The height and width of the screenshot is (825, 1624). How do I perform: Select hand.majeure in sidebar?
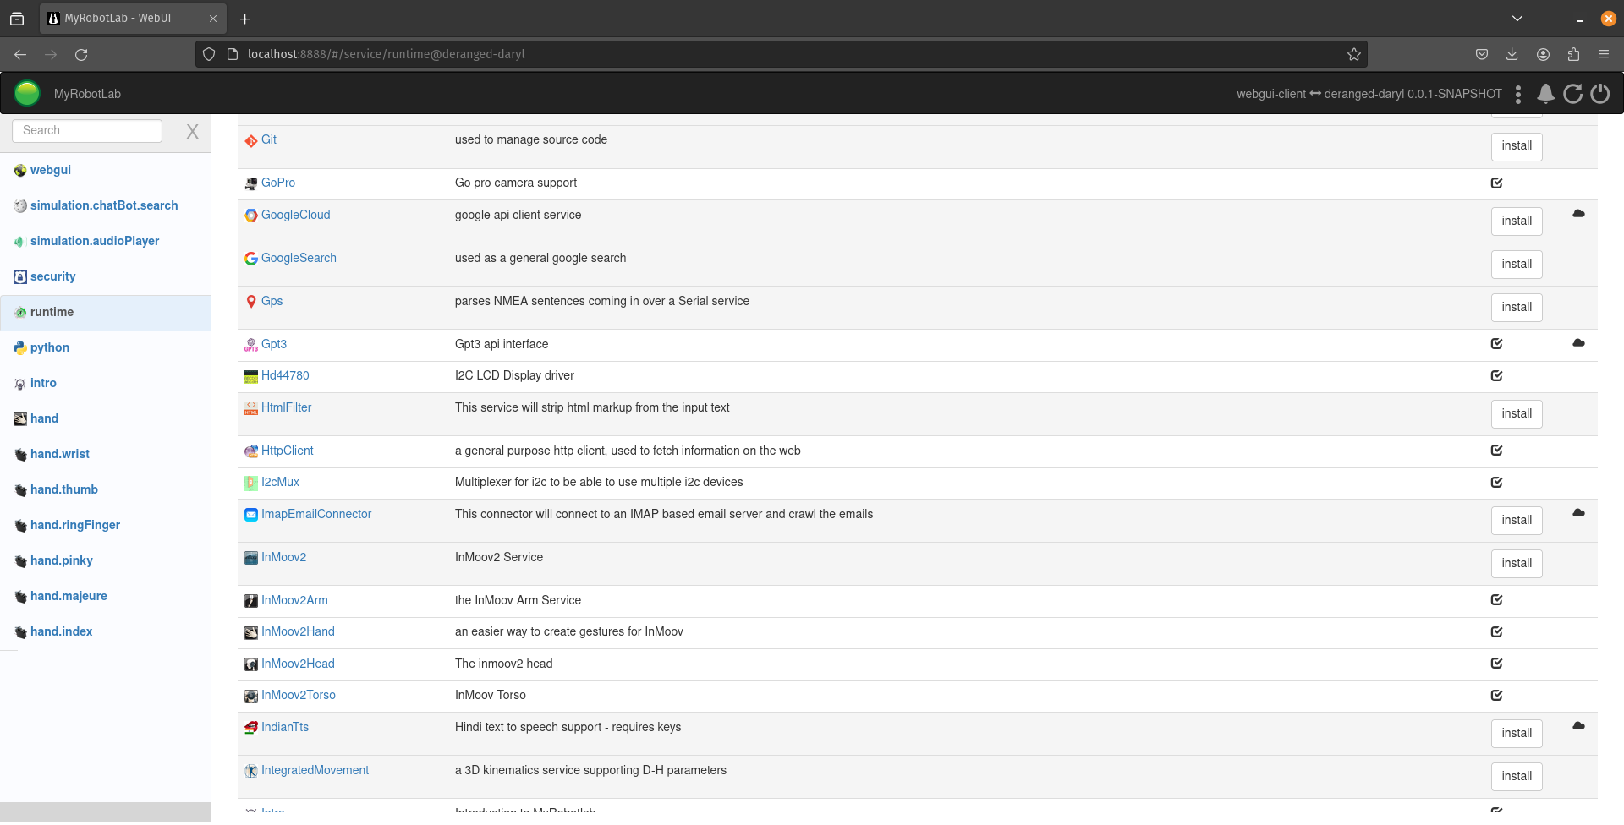tap(69, 596)
